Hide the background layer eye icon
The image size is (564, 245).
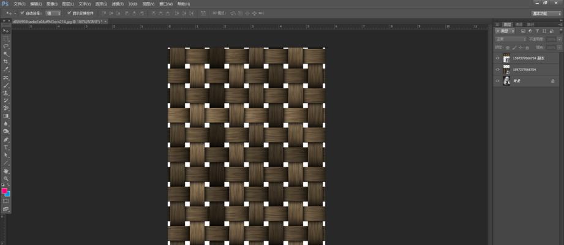tap(498, 81)
